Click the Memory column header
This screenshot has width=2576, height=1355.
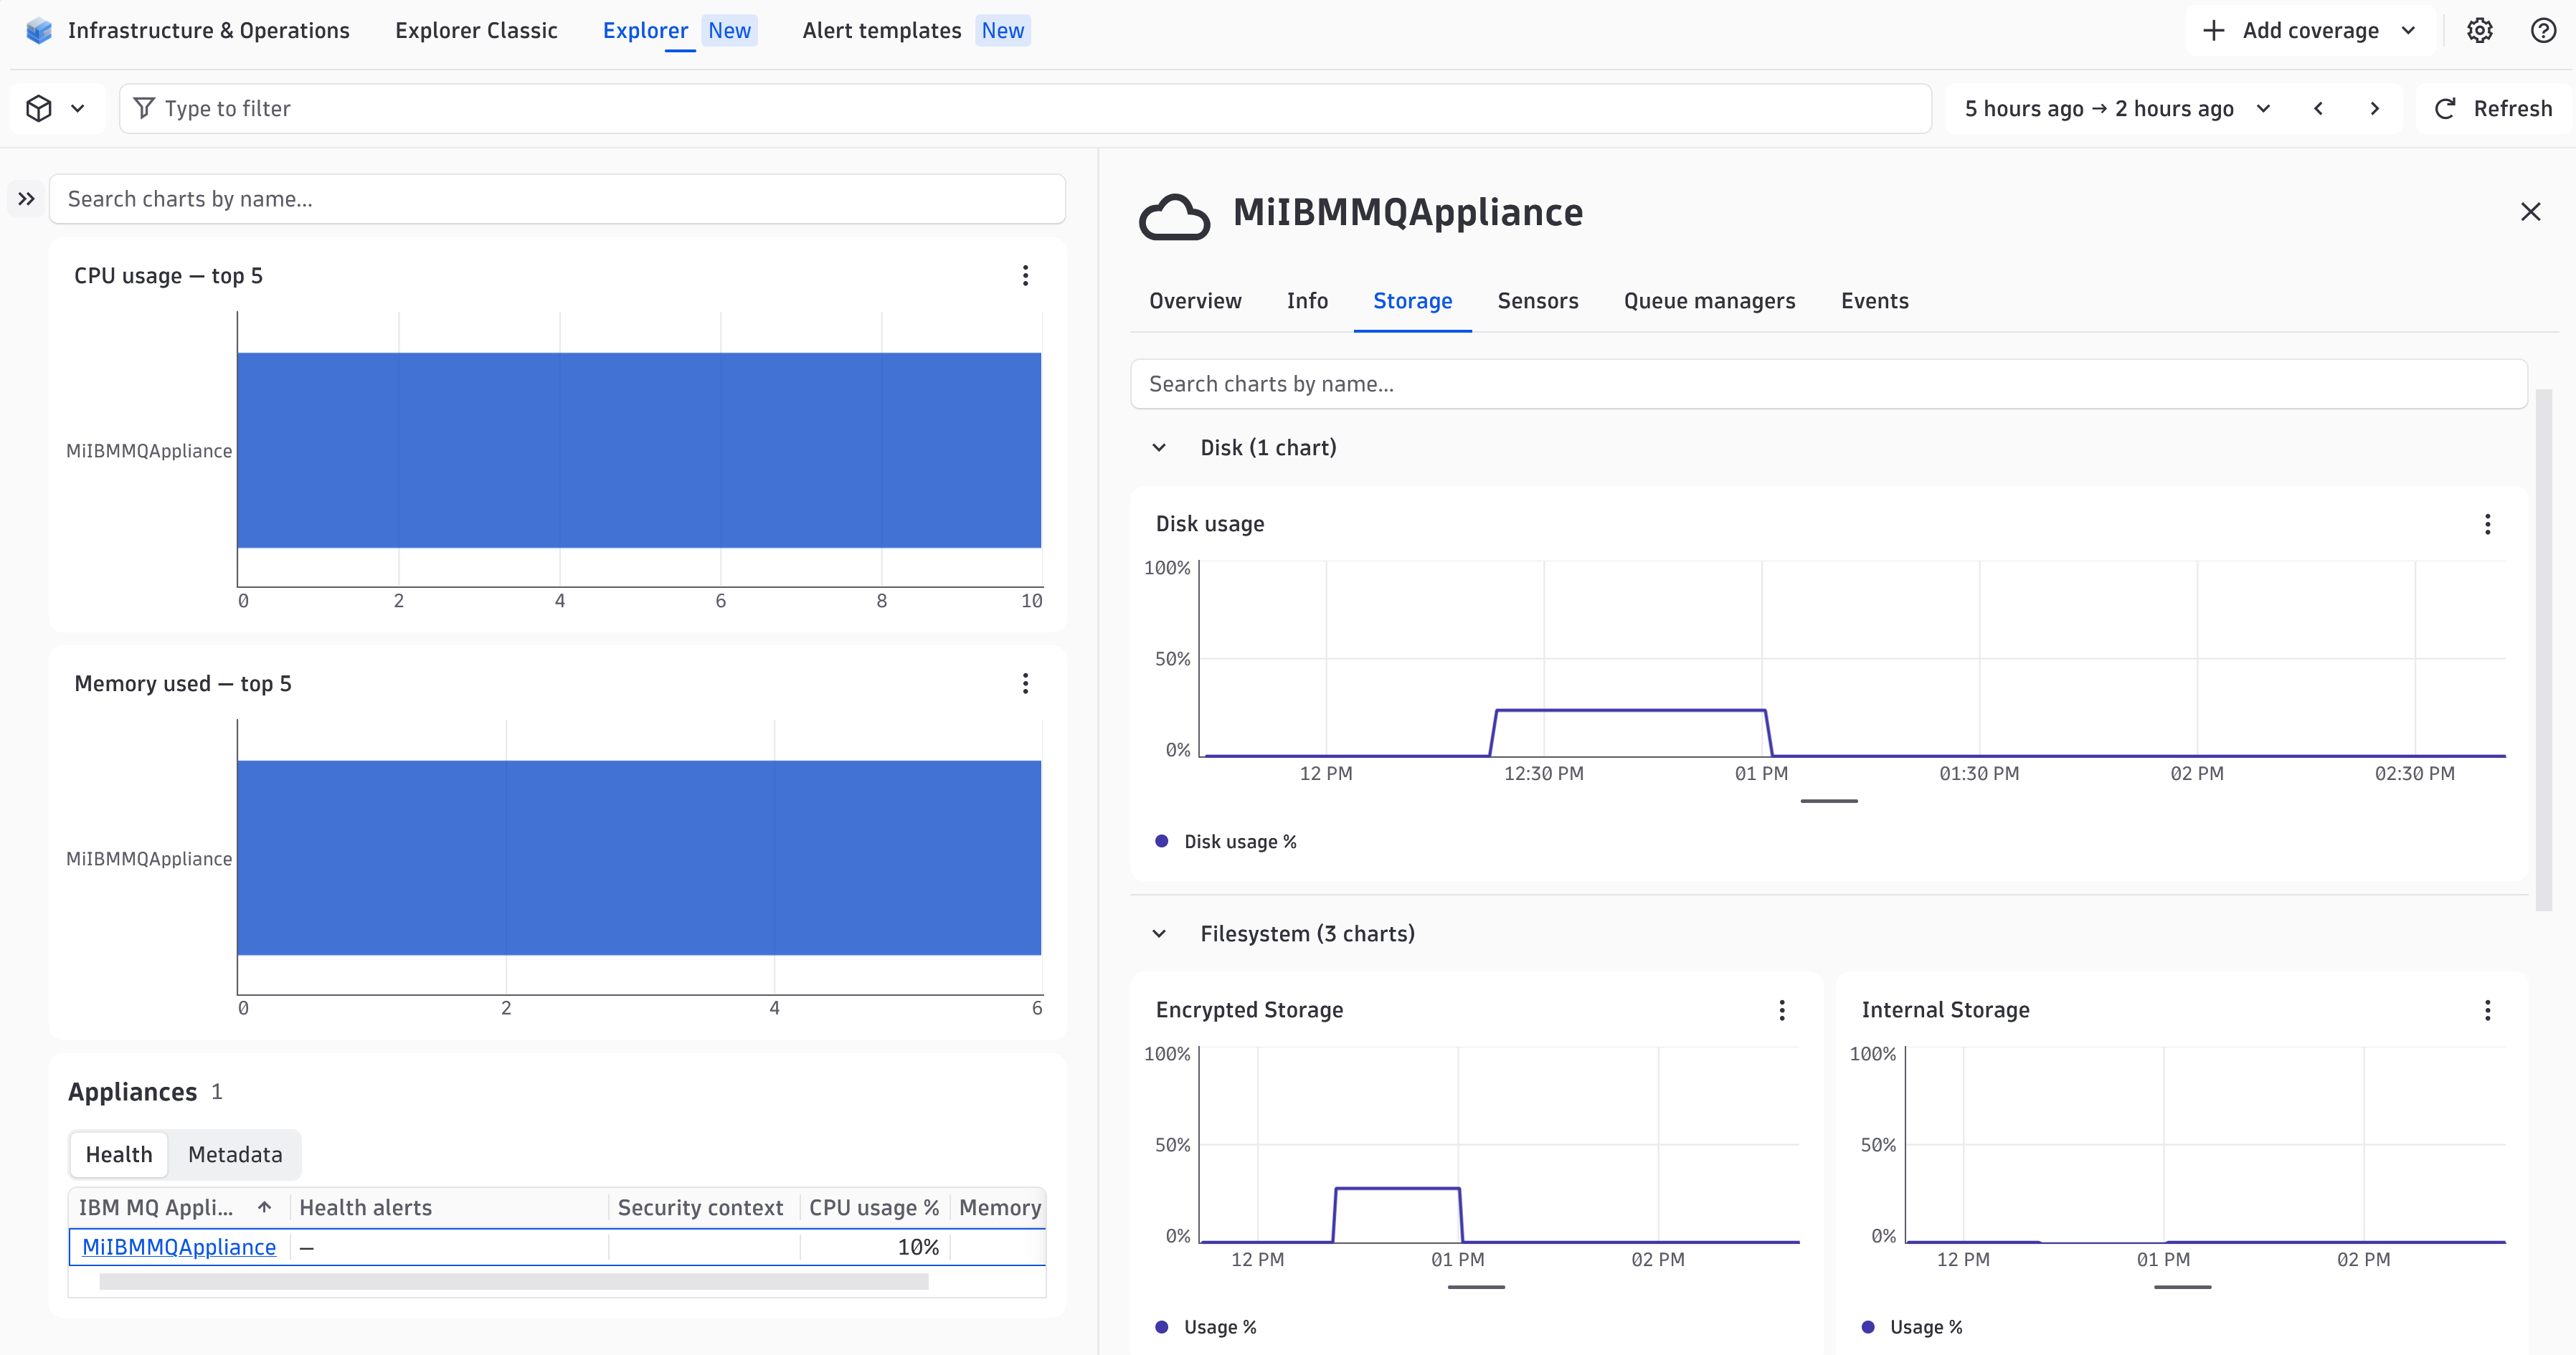pos(999,1207)
